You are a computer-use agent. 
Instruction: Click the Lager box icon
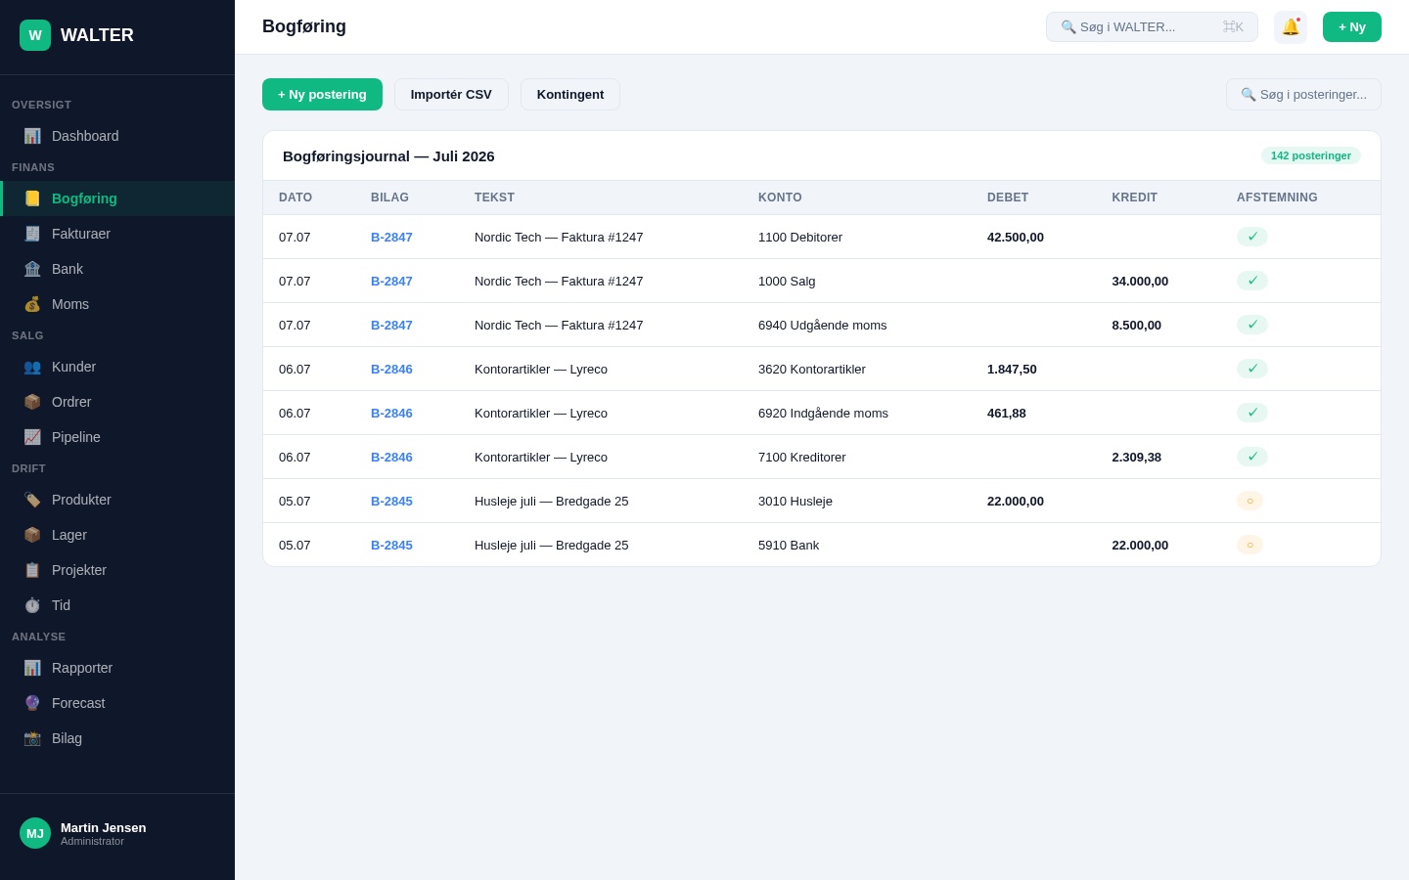tap(32, 535)
